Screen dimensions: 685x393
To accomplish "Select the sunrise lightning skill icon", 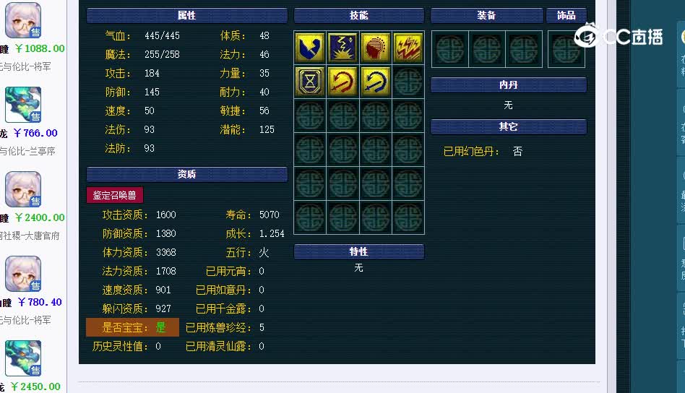I will 343,48.
